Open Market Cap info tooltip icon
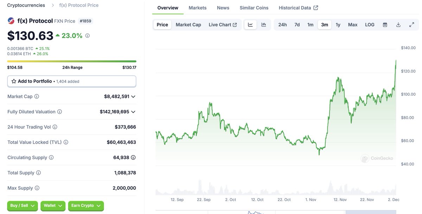This screenshot has width=422, height=214. [37, 96]
